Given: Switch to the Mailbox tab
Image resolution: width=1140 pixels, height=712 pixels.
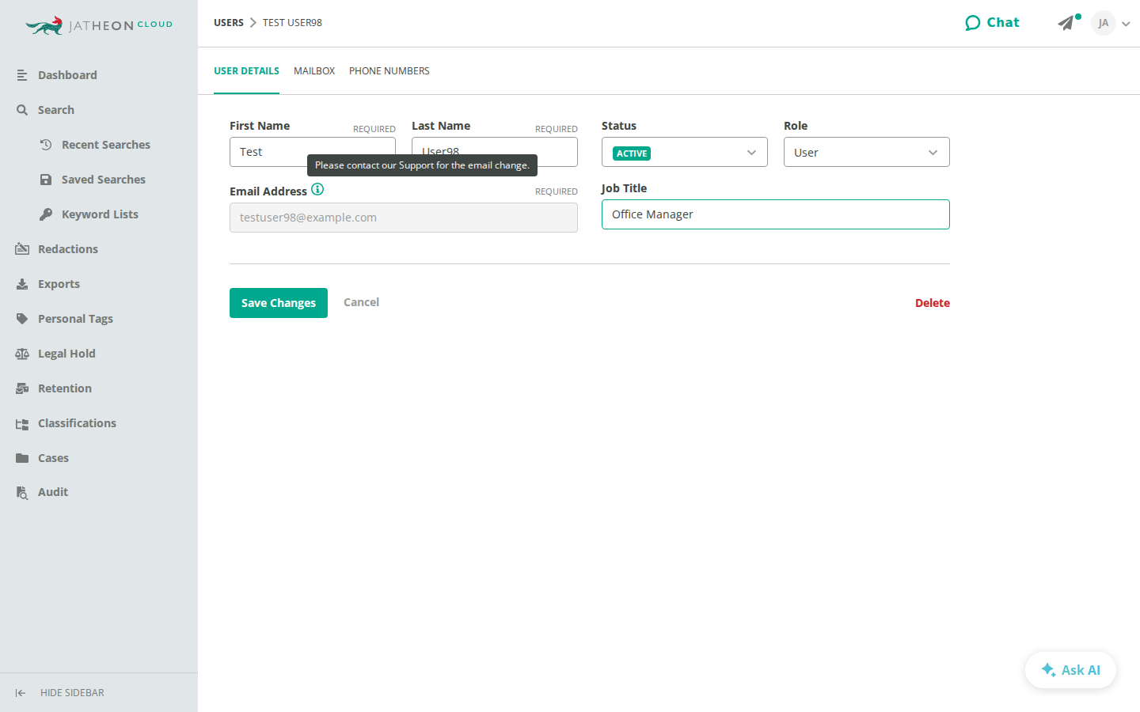Looking at the screenshot, I should point(314,71).
